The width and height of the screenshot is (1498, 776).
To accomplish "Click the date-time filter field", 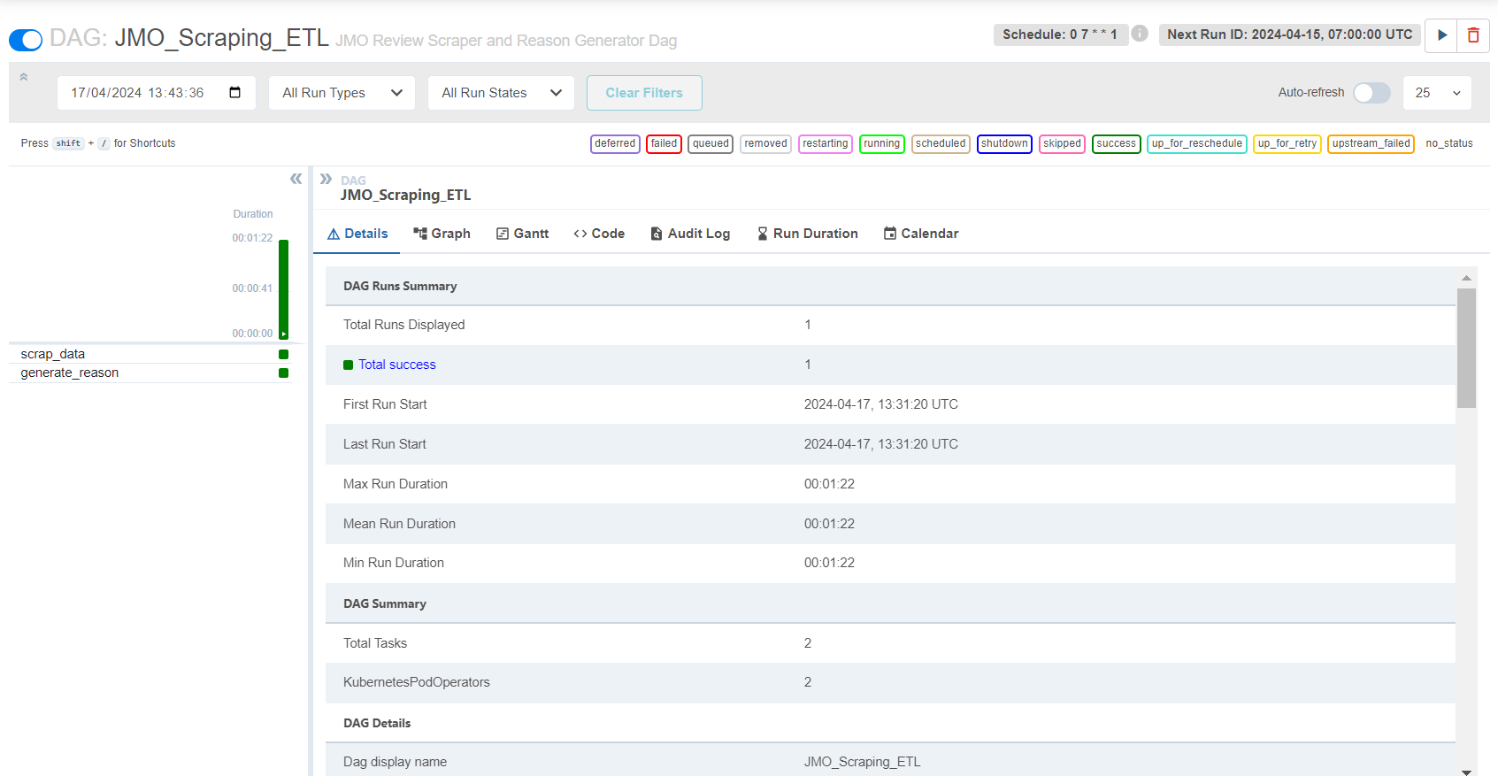I will click(157, 93).
